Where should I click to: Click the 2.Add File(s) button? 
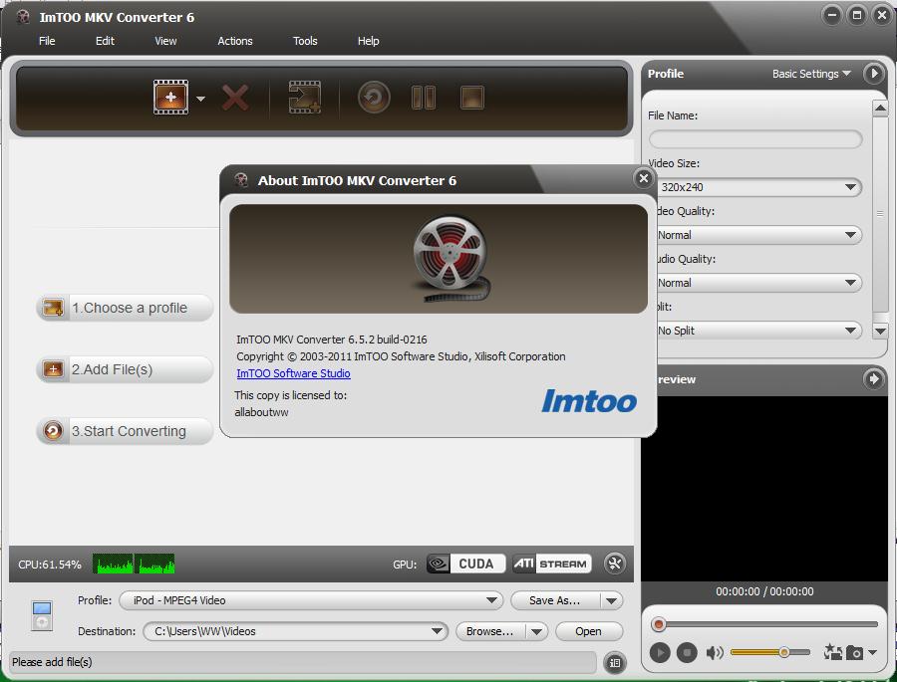pyautogui.click(x=125, y=369)
